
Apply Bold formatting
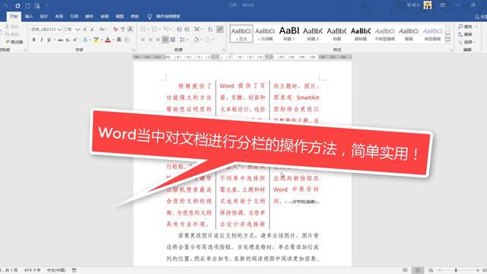click(33, 40)
